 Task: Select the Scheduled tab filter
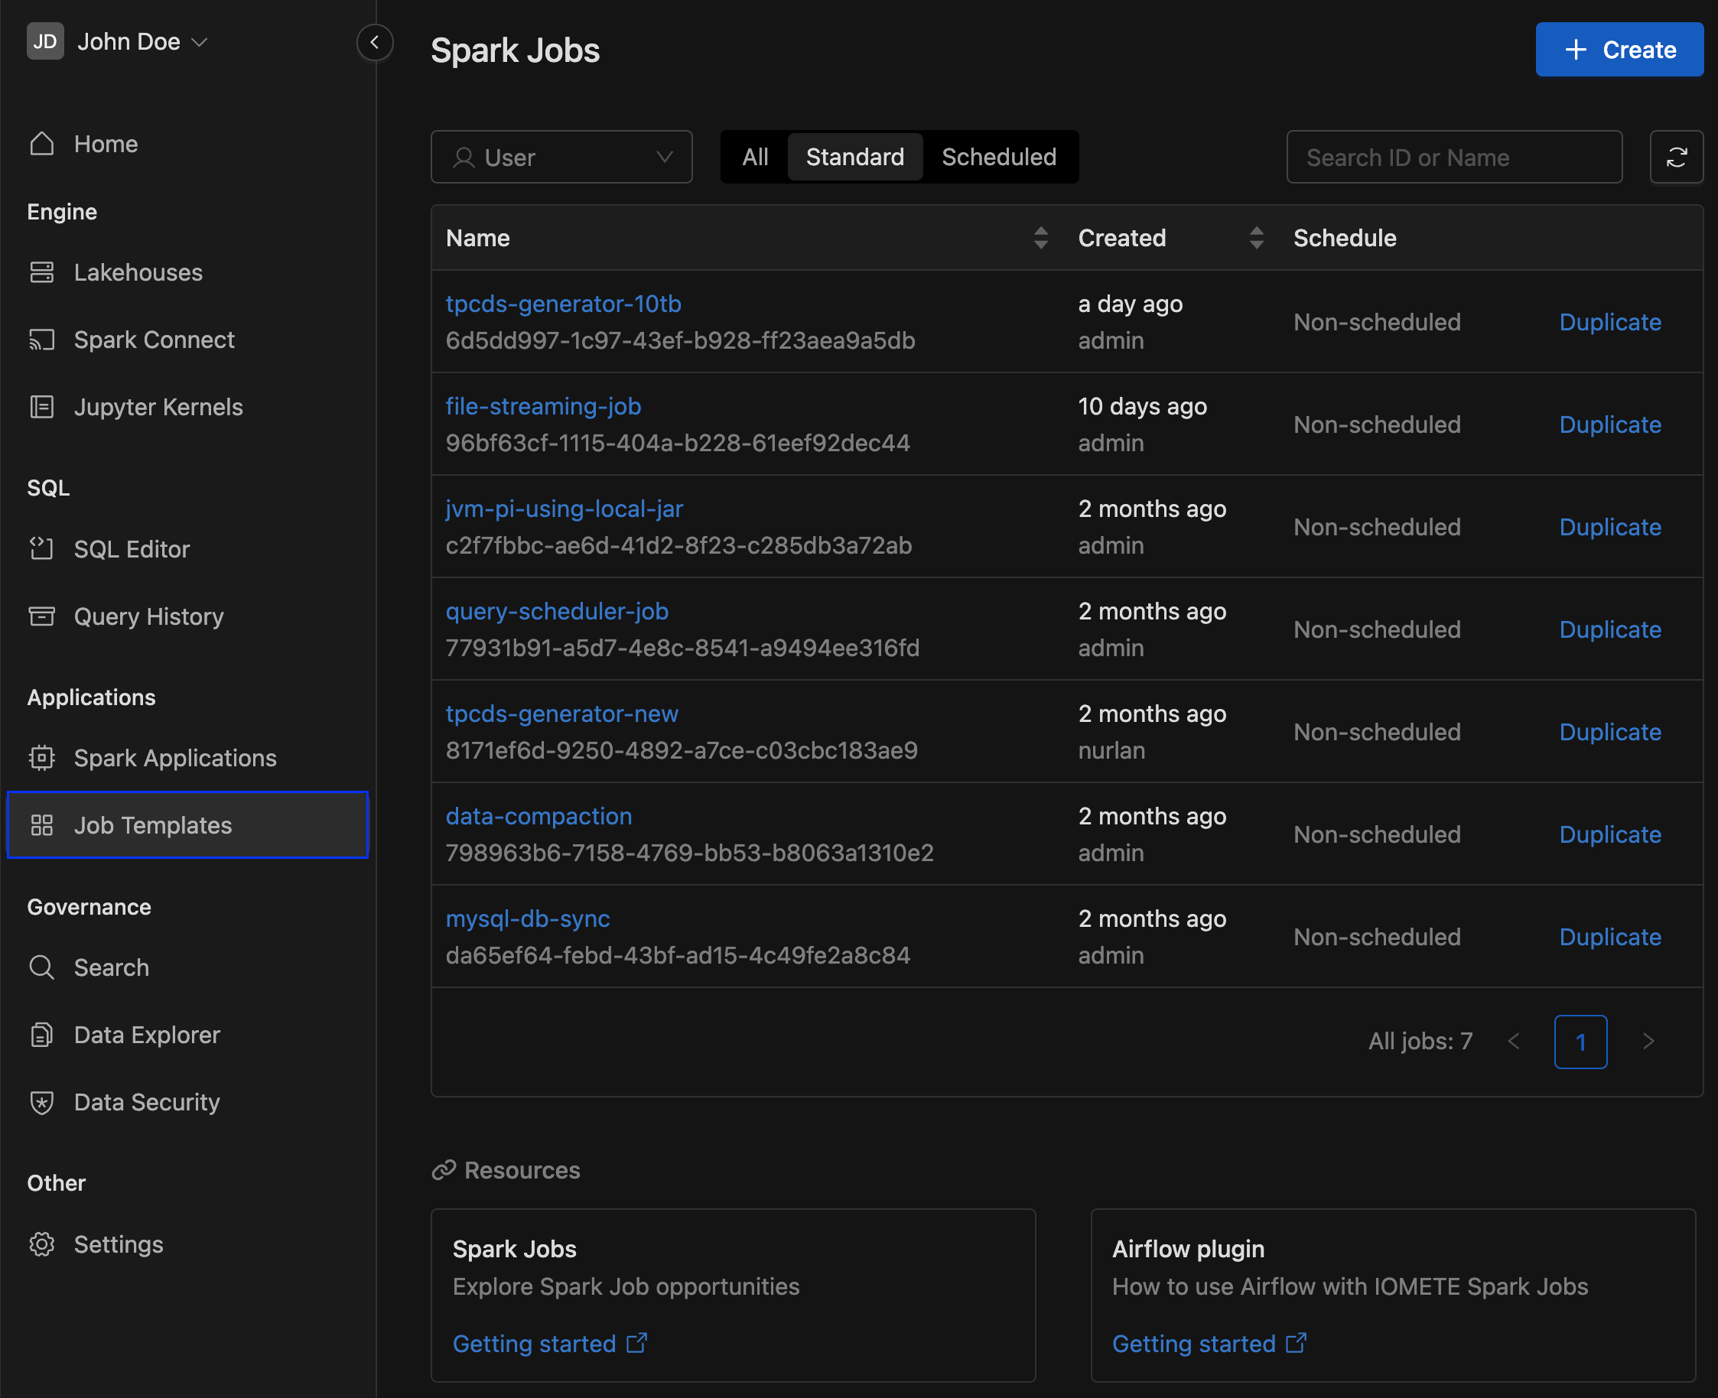(997, 157)
